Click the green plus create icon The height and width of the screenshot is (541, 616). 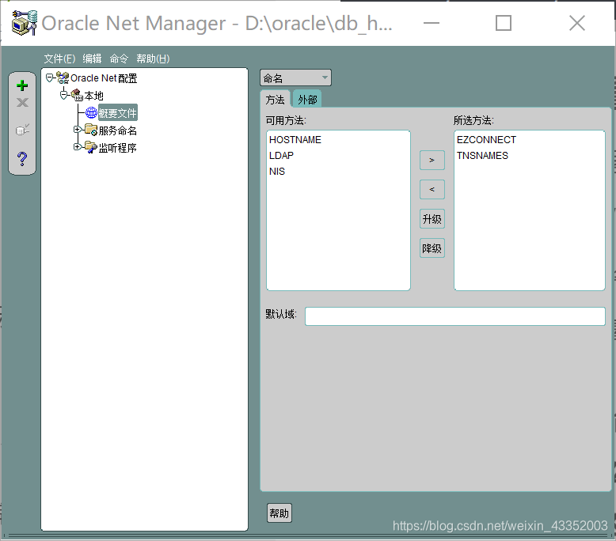(22, 85)
